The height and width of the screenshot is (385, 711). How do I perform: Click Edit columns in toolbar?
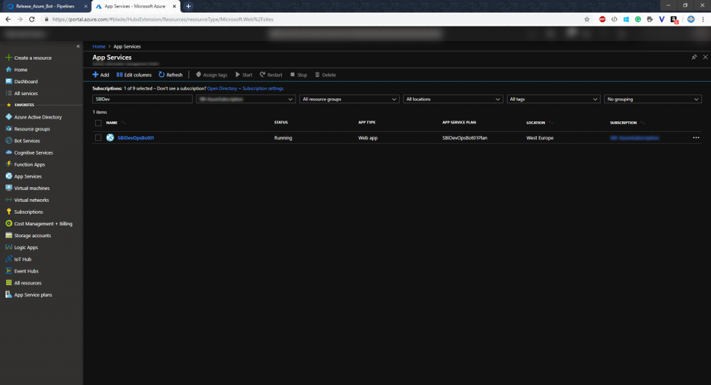coord(134,75)
